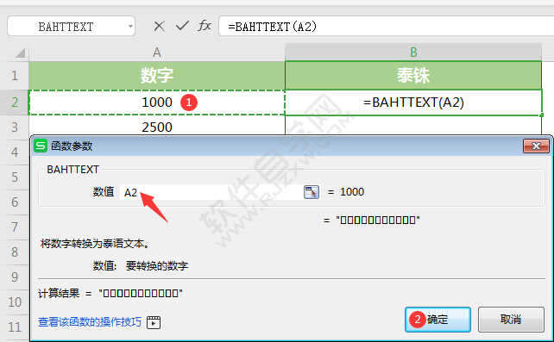
Task: Open the BAHTTEXT name box dropdown arrow
Action: [130, 26]
